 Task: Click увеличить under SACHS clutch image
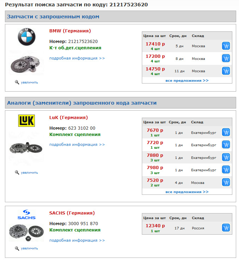click(x=29, y=248)
